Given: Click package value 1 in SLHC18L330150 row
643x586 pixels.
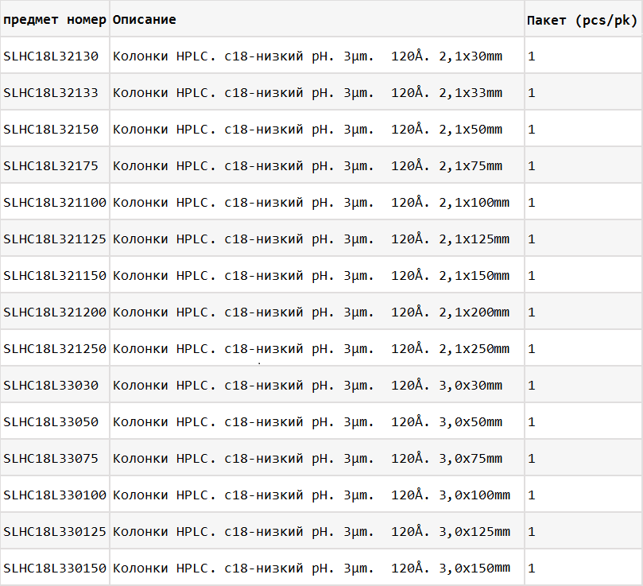Looking at the screenshot, I should click(532, 568).
